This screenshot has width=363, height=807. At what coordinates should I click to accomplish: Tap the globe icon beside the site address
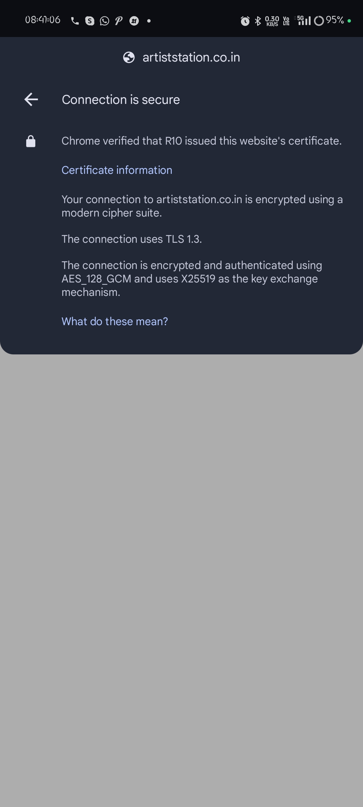point(129,57)
